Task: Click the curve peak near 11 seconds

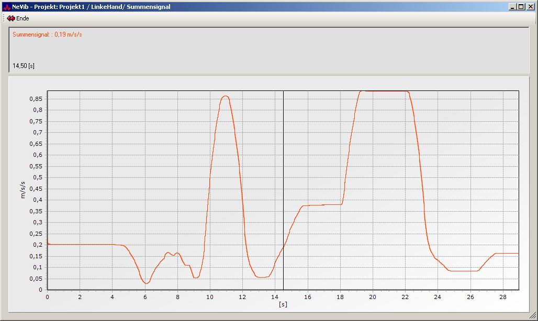Action: coord(225,96)
